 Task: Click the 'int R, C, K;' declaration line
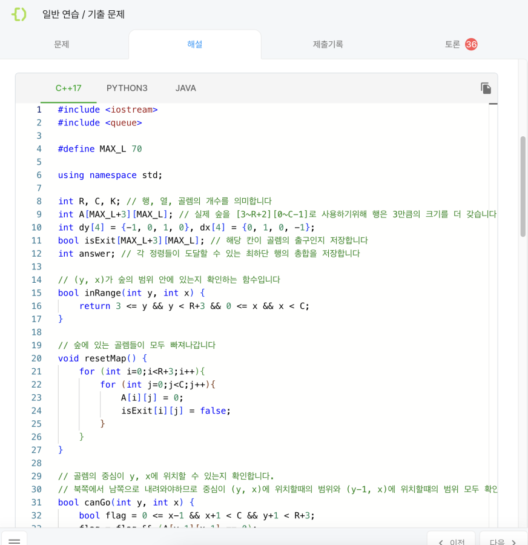click(x=165, y=201)
